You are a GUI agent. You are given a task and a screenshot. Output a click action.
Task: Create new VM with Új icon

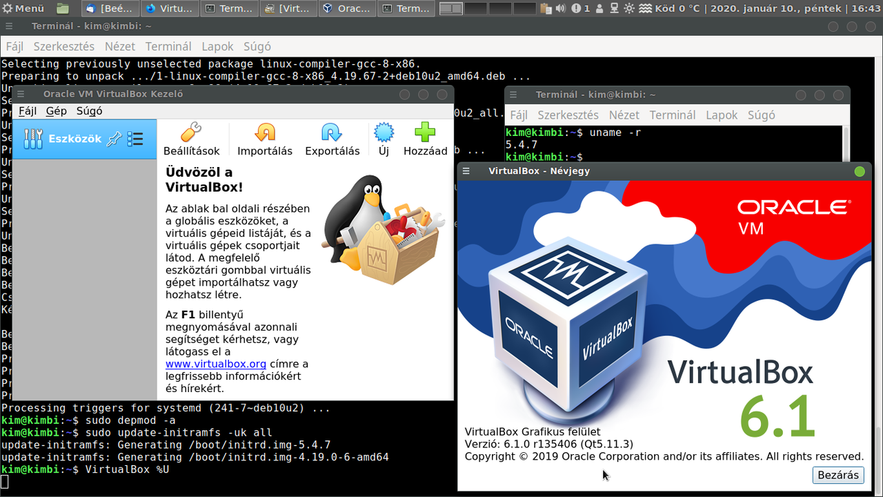384,139
